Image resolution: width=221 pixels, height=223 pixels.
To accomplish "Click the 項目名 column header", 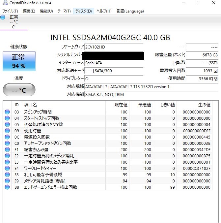I will (x=64, y=105).
